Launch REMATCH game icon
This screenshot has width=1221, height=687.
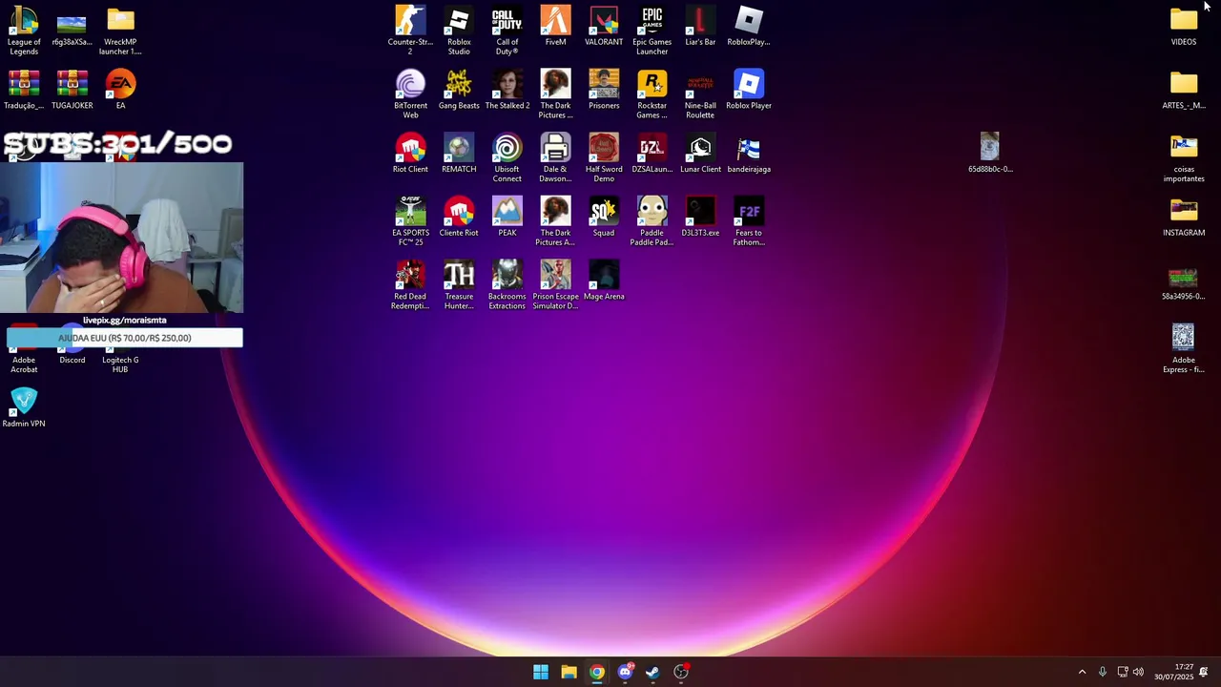click(459, 153)
